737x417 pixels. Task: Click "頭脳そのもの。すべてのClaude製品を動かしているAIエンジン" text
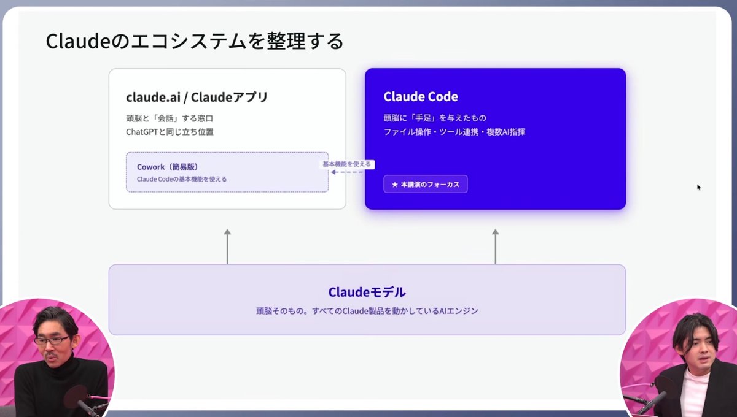(x=367, y=311)
